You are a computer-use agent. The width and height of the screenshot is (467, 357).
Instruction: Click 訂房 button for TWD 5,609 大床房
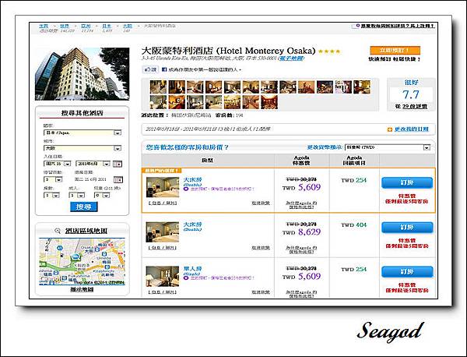point(407,182)
